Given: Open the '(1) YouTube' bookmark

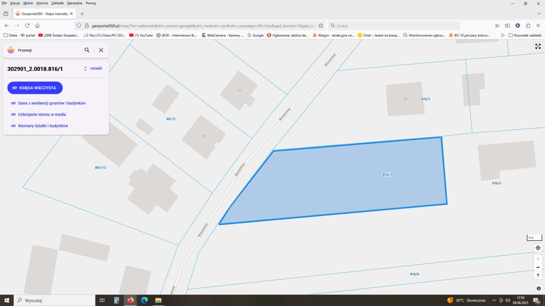Looking at the screenshot, I should (x=141, y=35).
